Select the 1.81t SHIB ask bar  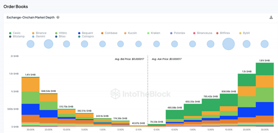pos(265,95)
